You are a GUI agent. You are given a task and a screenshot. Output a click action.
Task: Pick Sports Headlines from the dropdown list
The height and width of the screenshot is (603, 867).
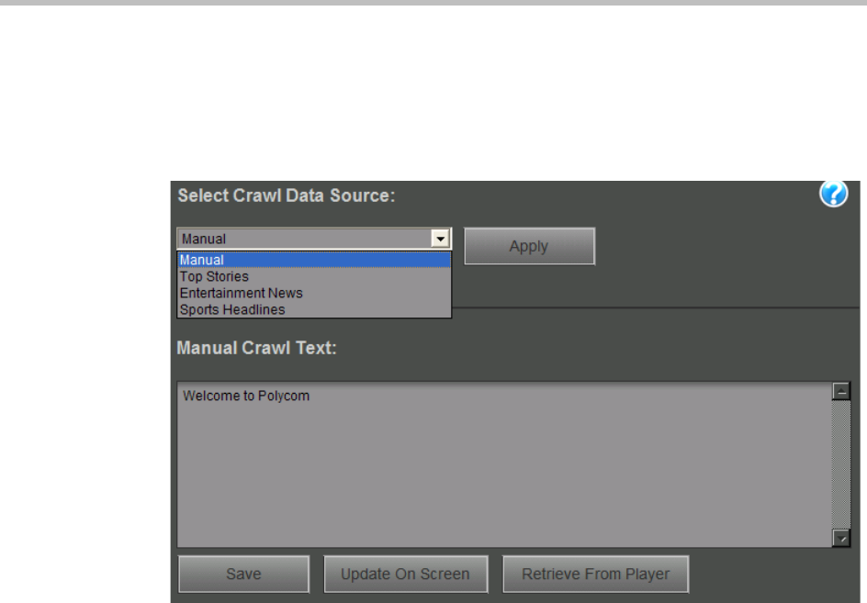coord(313,309)
